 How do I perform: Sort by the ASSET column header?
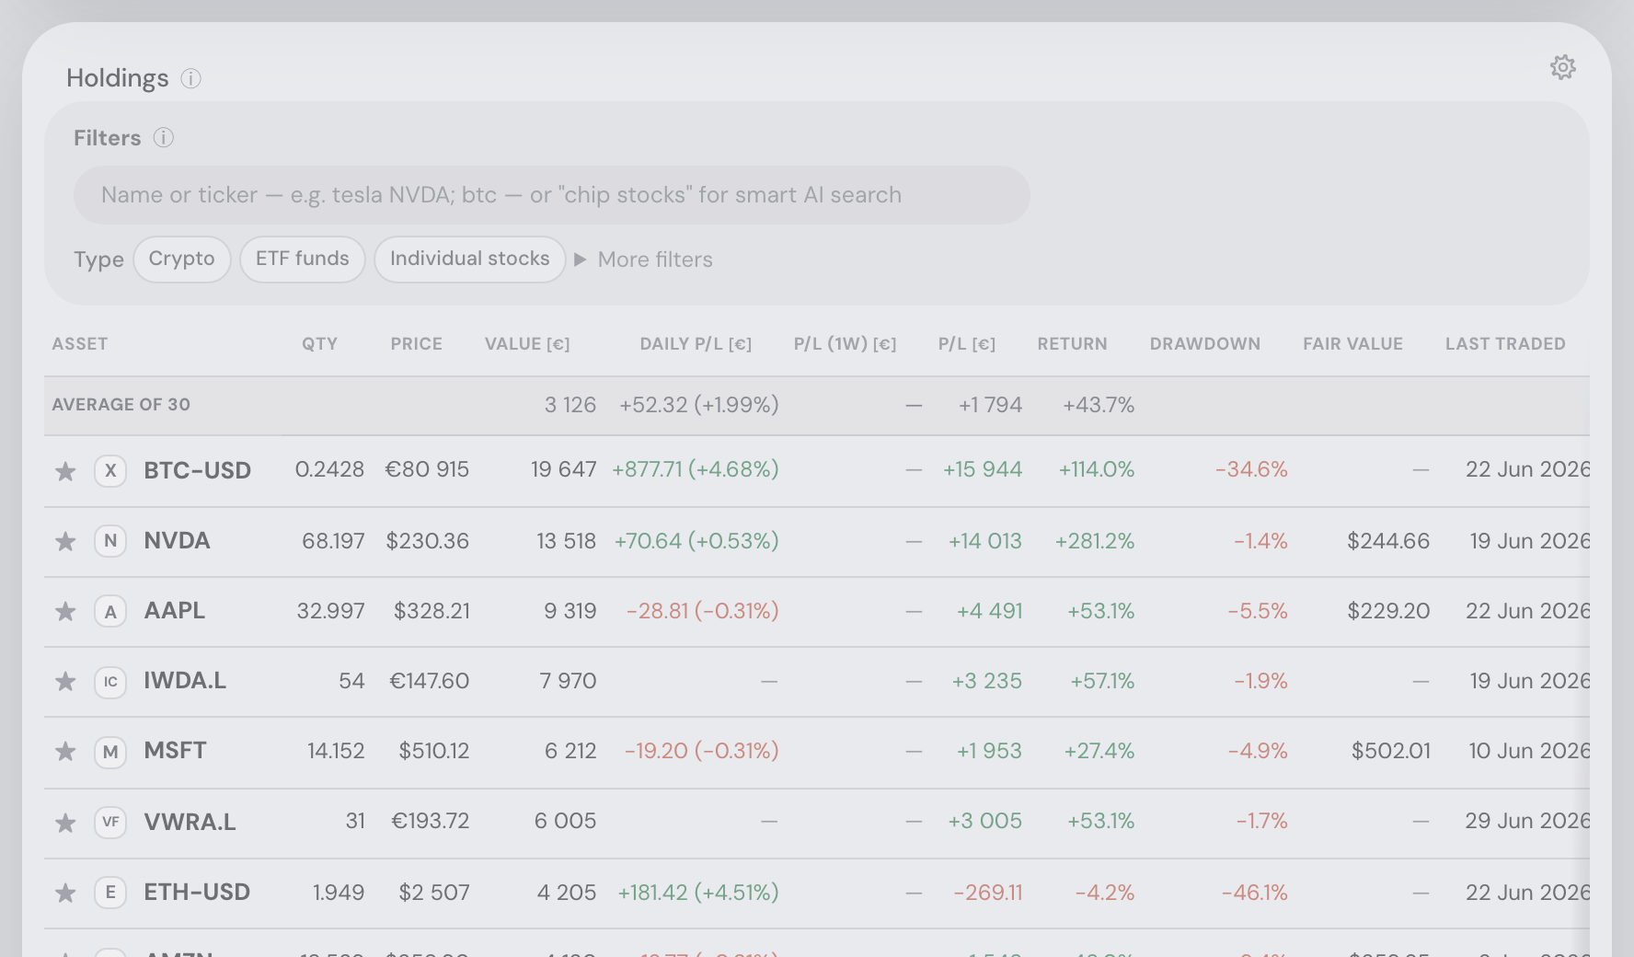coord(80,344)
